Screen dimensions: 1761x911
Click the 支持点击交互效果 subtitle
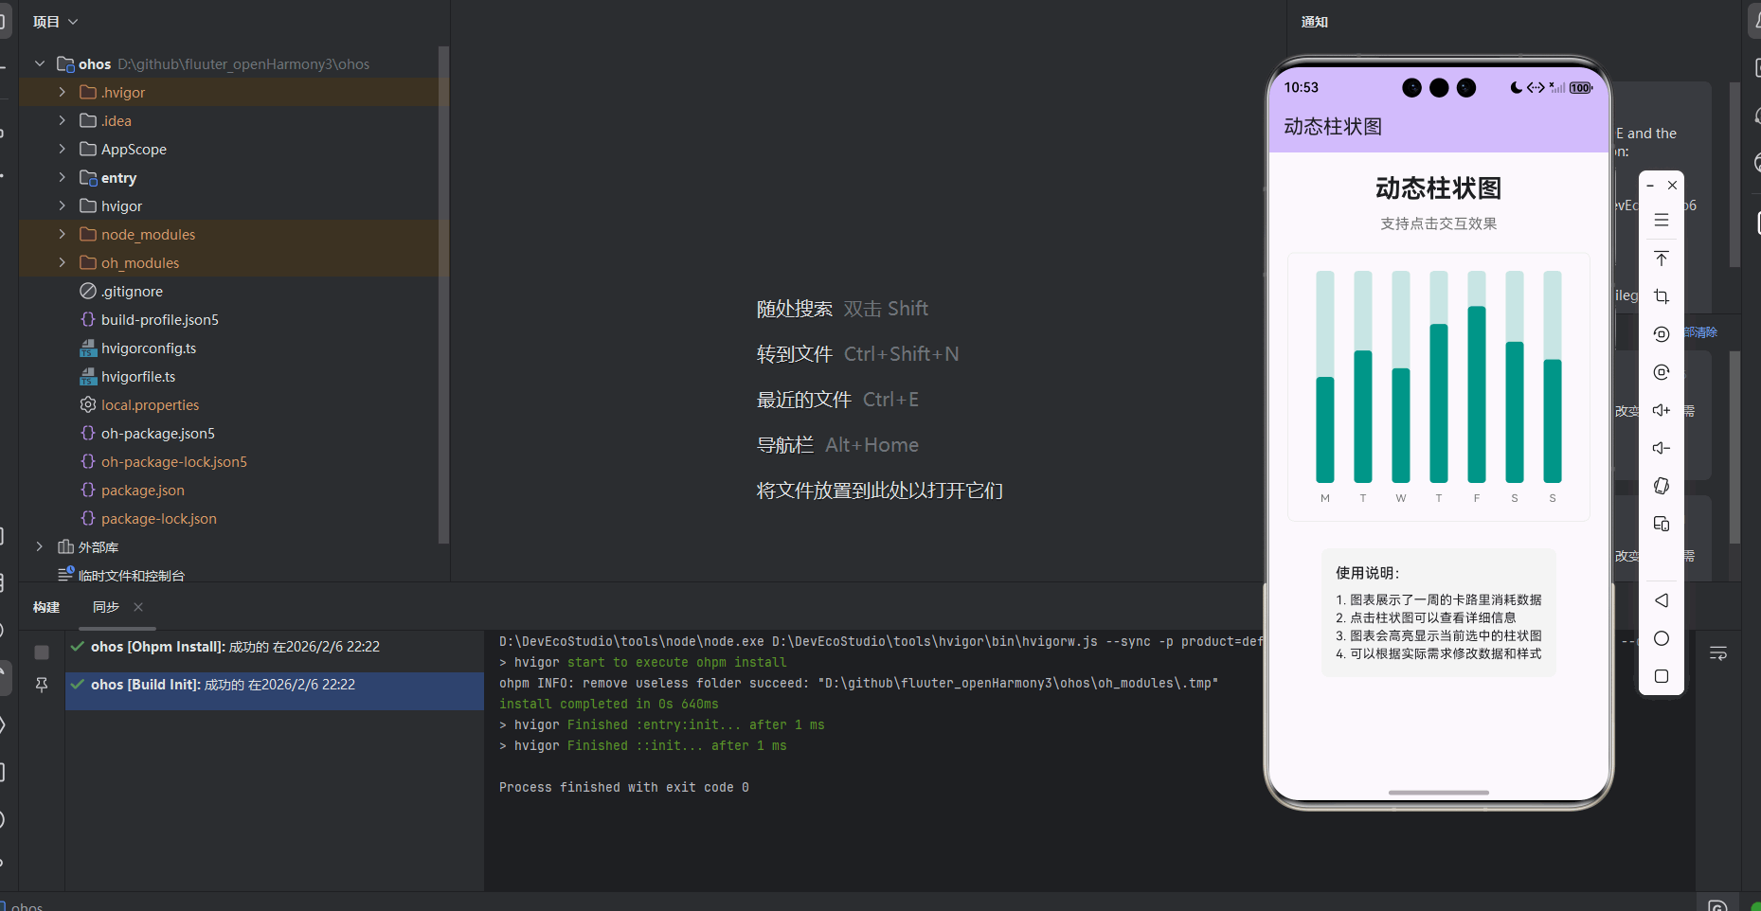click(1438, 223)
